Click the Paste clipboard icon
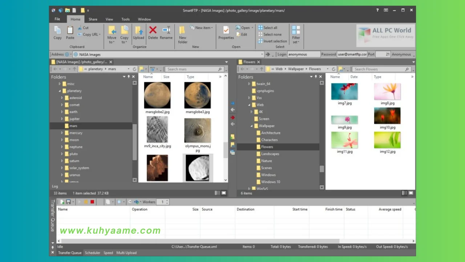Screen dimensions: 465x262 click(70, 30)
